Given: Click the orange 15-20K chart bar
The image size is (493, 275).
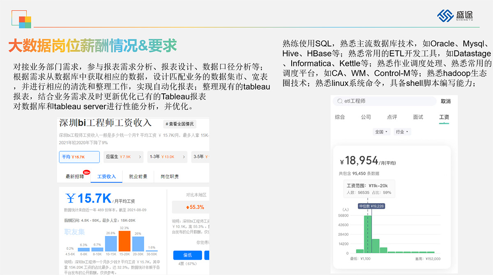Looking at the screenshot, I should pos(124,241).
